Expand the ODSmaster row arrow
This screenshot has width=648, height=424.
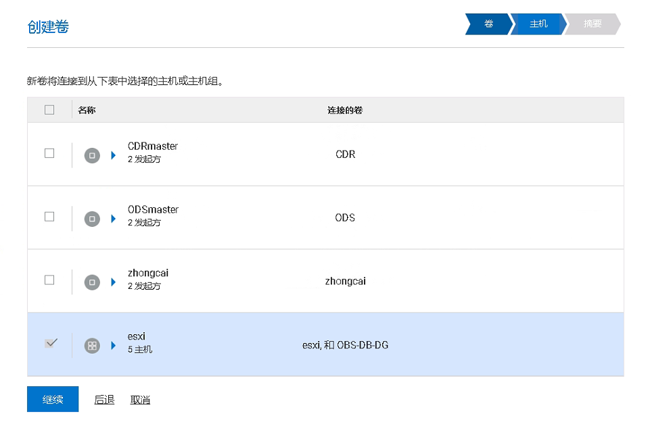coord(114,219)
